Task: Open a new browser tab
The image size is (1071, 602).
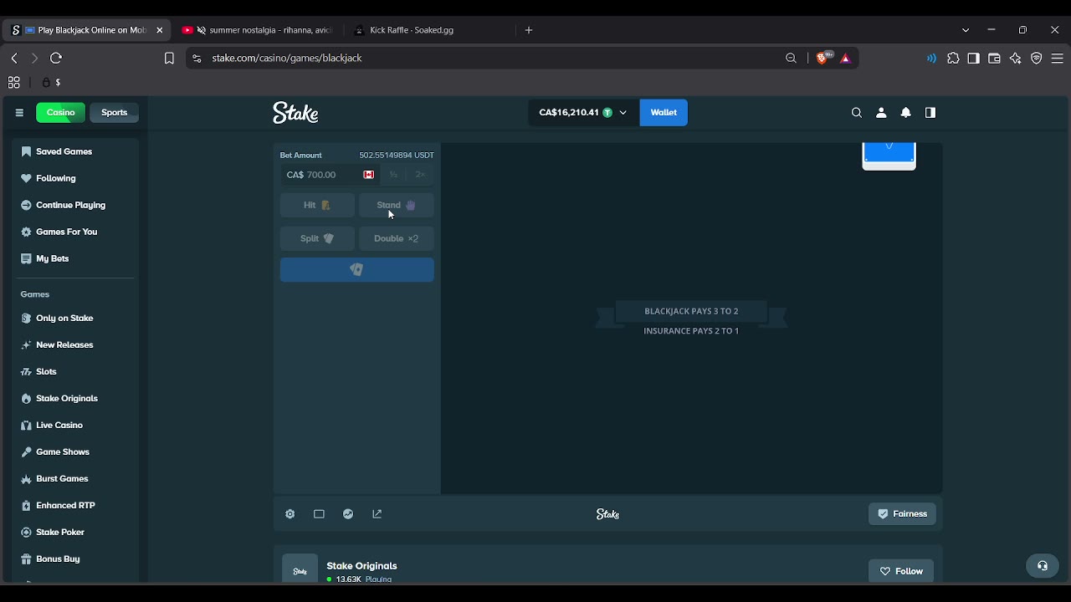Action: (529, 30)
